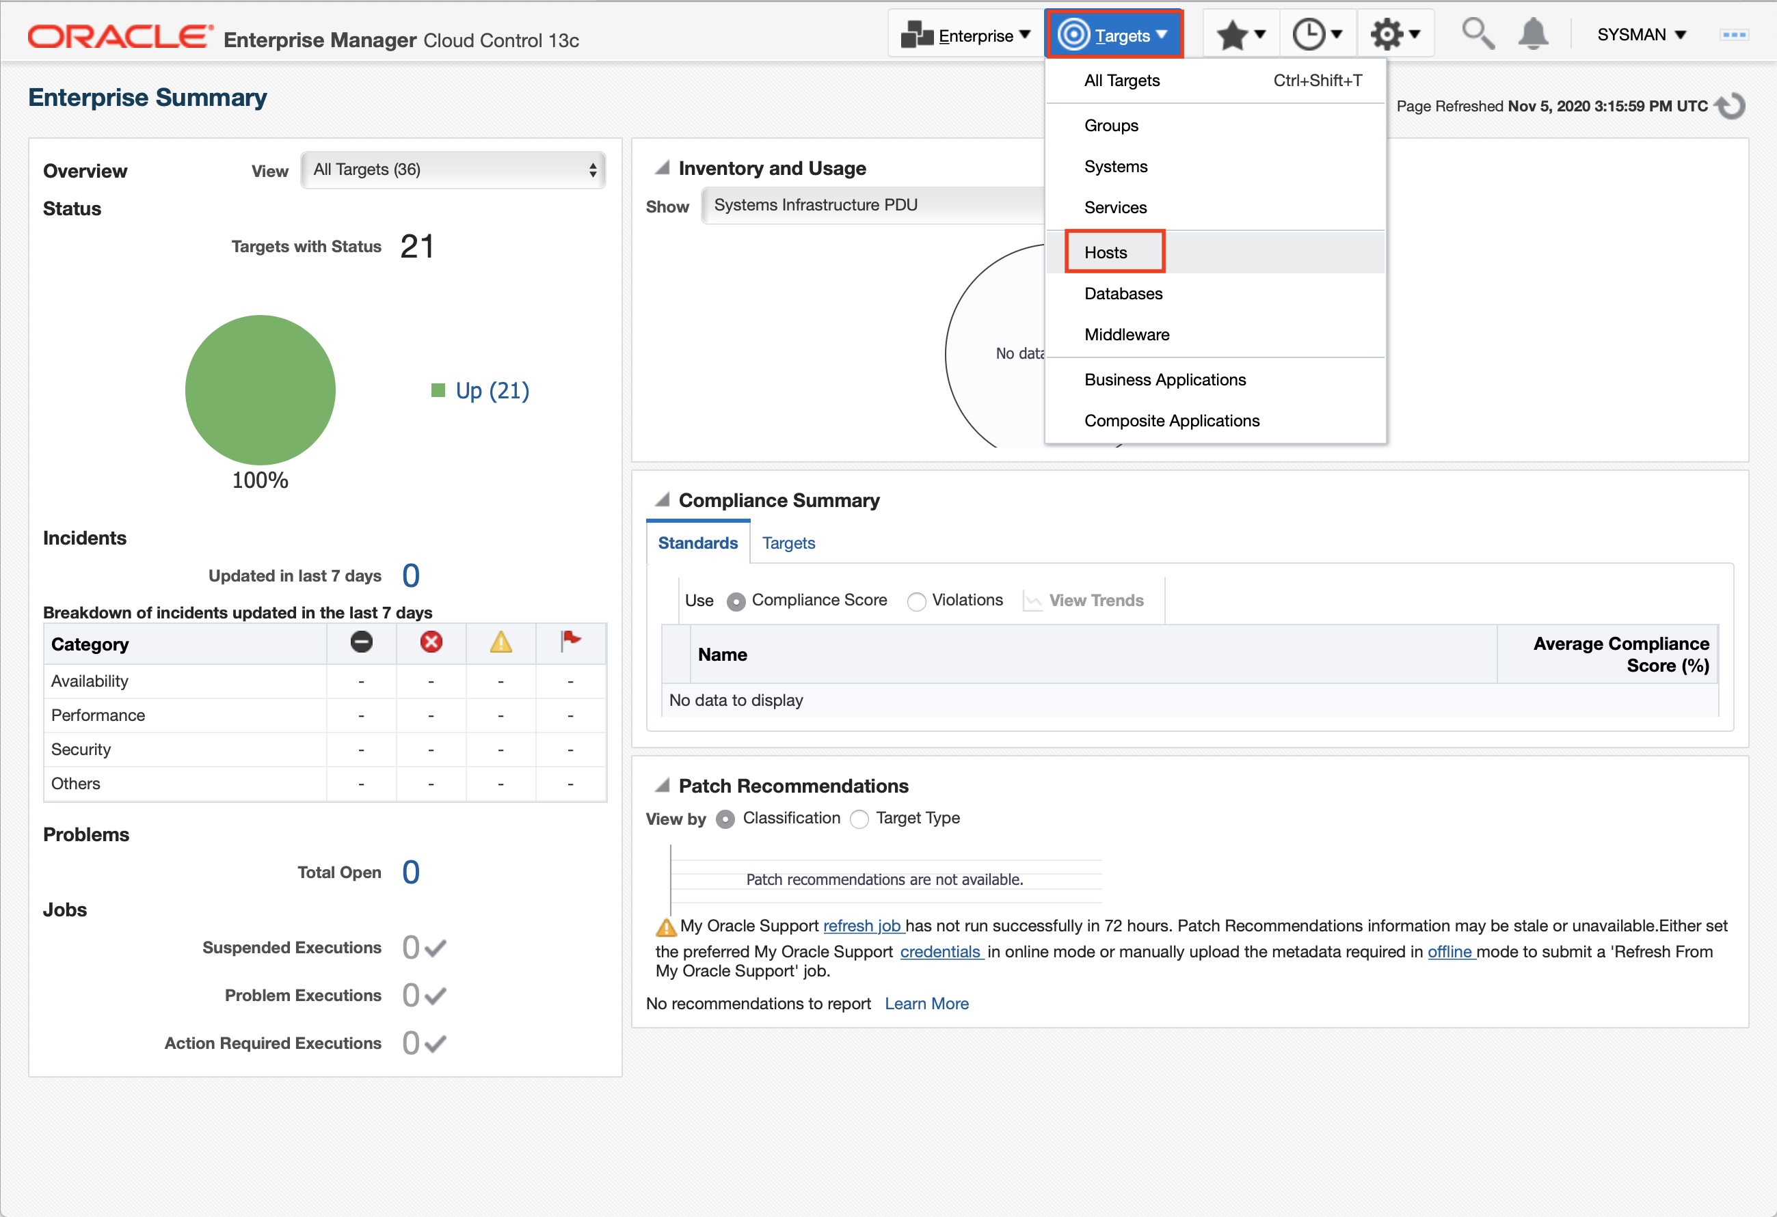Click the Average Compliance Score column header
Viewport: 1777px width, 1217px height.
point(1608,655)
